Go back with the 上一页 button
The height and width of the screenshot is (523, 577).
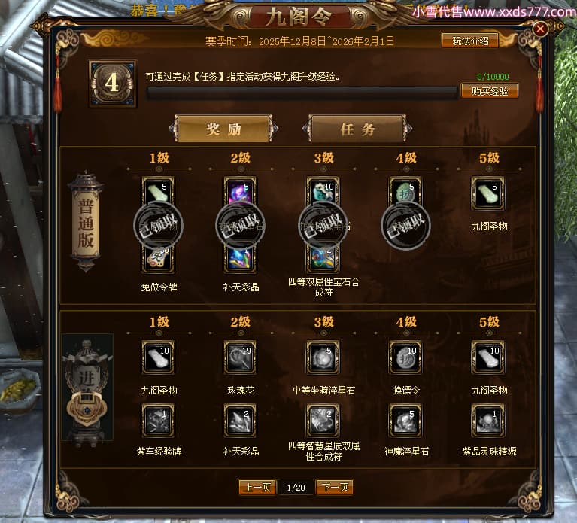[257, 488]
